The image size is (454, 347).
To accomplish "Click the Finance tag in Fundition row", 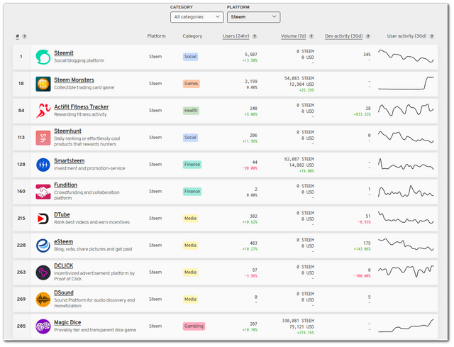I will 192,192.
